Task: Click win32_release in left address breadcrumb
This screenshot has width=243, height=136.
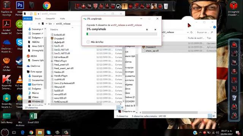Action: [63, 24]
